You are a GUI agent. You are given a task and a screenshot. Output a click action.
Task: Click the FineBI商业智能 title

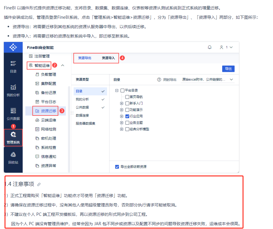(40, 48)
